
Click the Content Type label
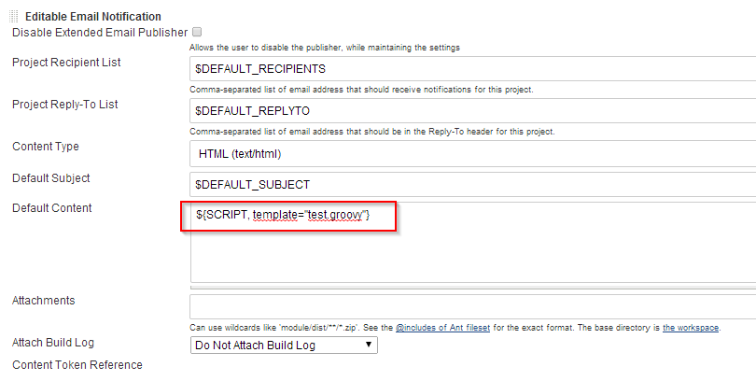tap(46, 147)
